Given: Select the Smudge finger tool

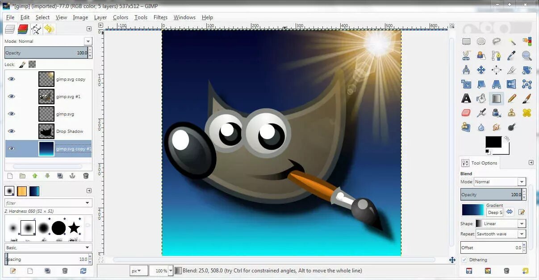Looking at the screenshot, I should [x=496, y=127].
